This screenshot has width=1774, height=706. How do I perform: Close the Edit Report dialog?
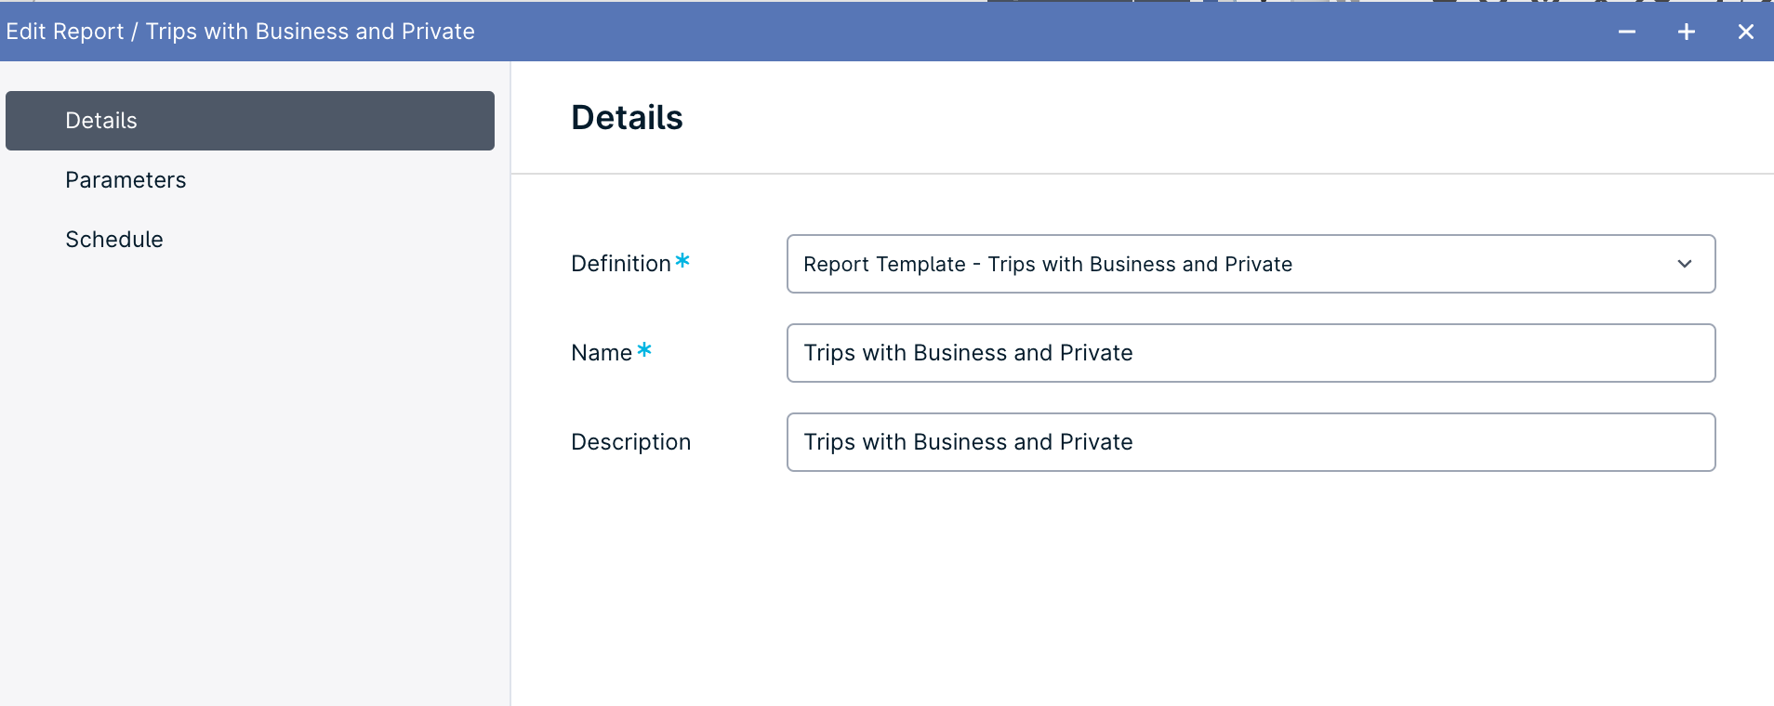1746,32
